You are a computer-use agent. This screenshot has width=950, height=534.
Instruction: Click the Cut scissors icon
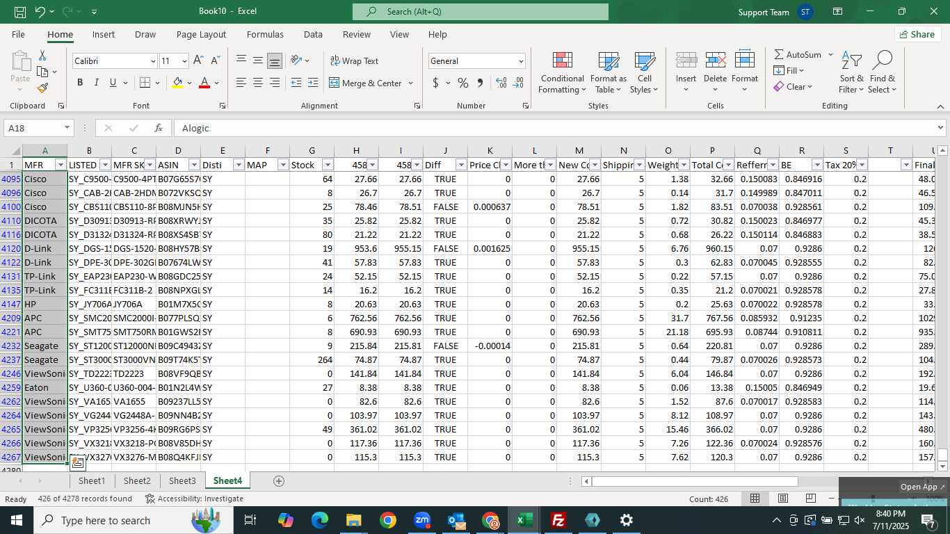click(x=42, y=56)
